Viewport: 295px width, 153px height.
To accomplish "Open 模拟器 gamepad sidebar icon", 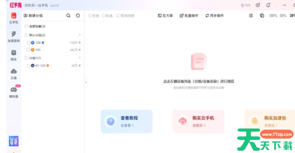I will [14, 90].
